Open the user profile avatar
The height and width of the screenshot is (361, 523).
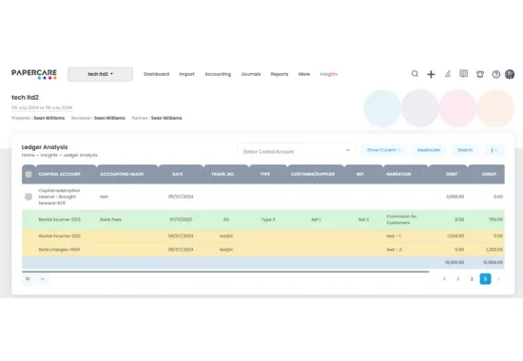(510, 74)
